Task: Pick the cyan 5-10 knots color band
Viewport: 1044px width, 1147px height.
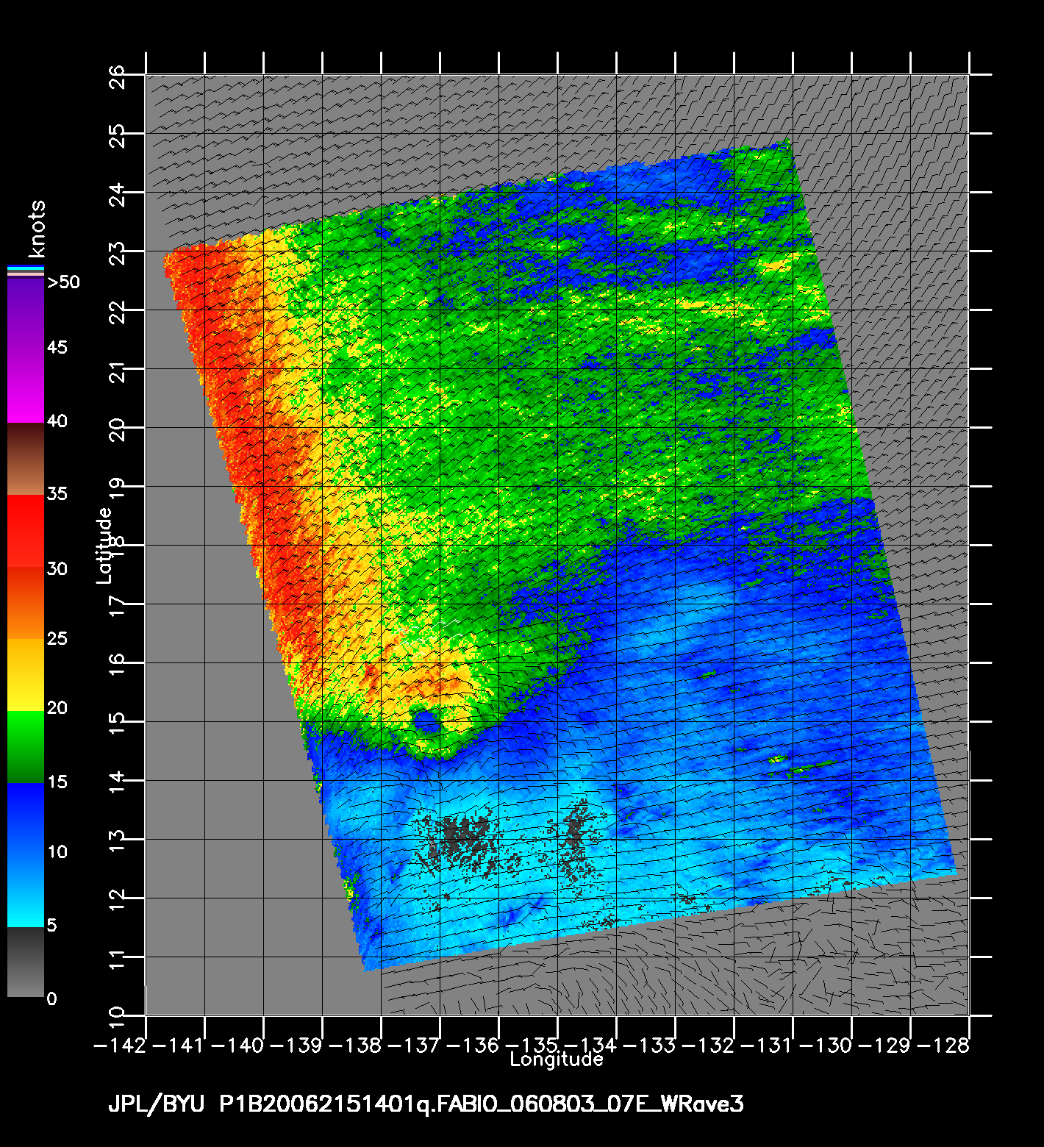Action: [26, 891]
